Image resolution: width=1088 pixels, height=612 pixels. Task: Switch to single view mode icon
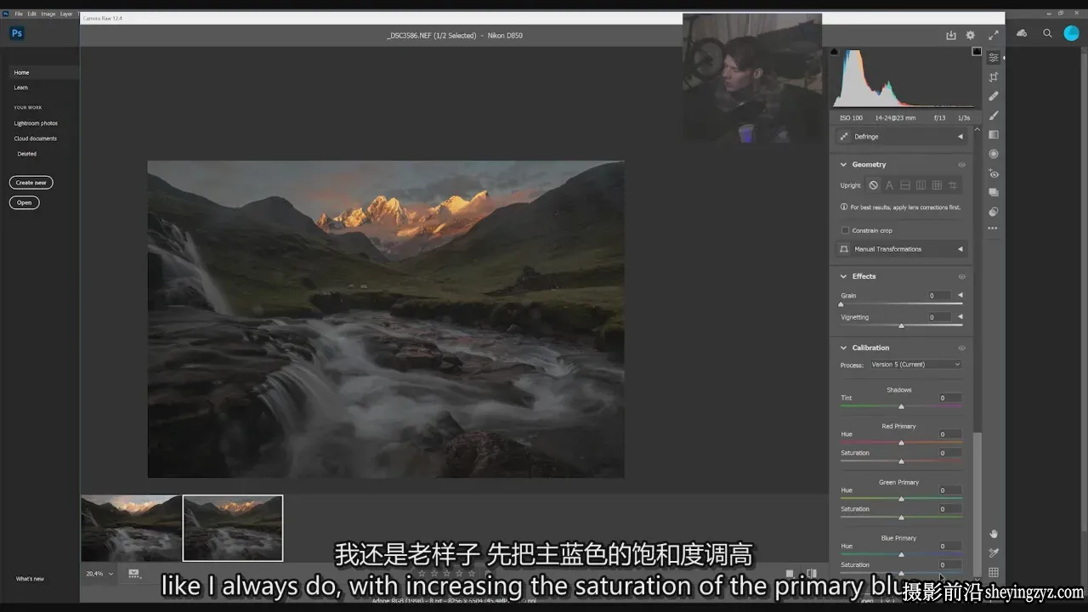(x=790, y=574)
